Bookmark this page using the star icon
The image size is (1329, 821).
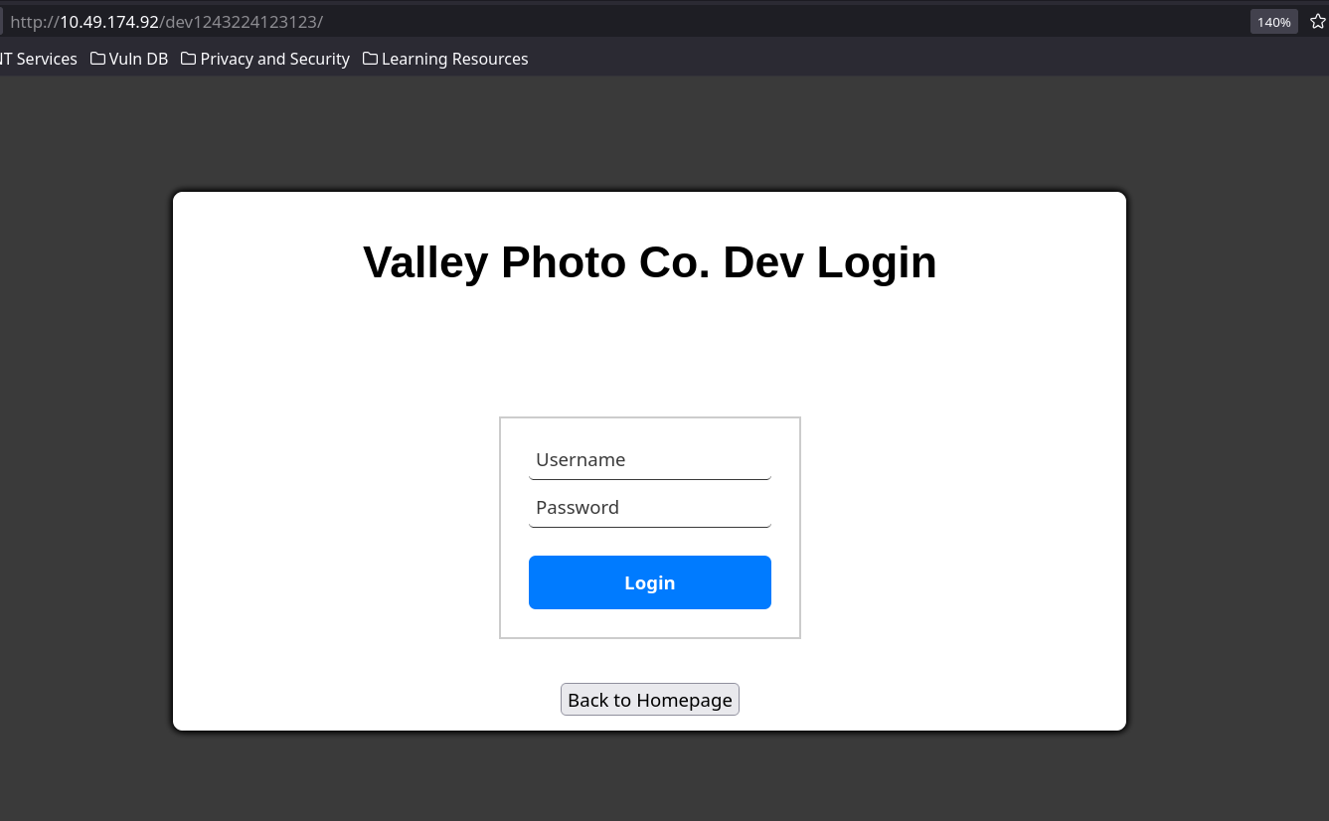[1317, 22]
